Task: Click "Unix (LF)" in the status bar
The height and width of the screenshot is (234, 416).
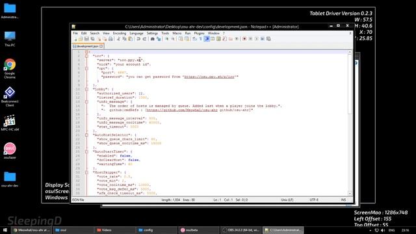Action: [x=287, y=200]
